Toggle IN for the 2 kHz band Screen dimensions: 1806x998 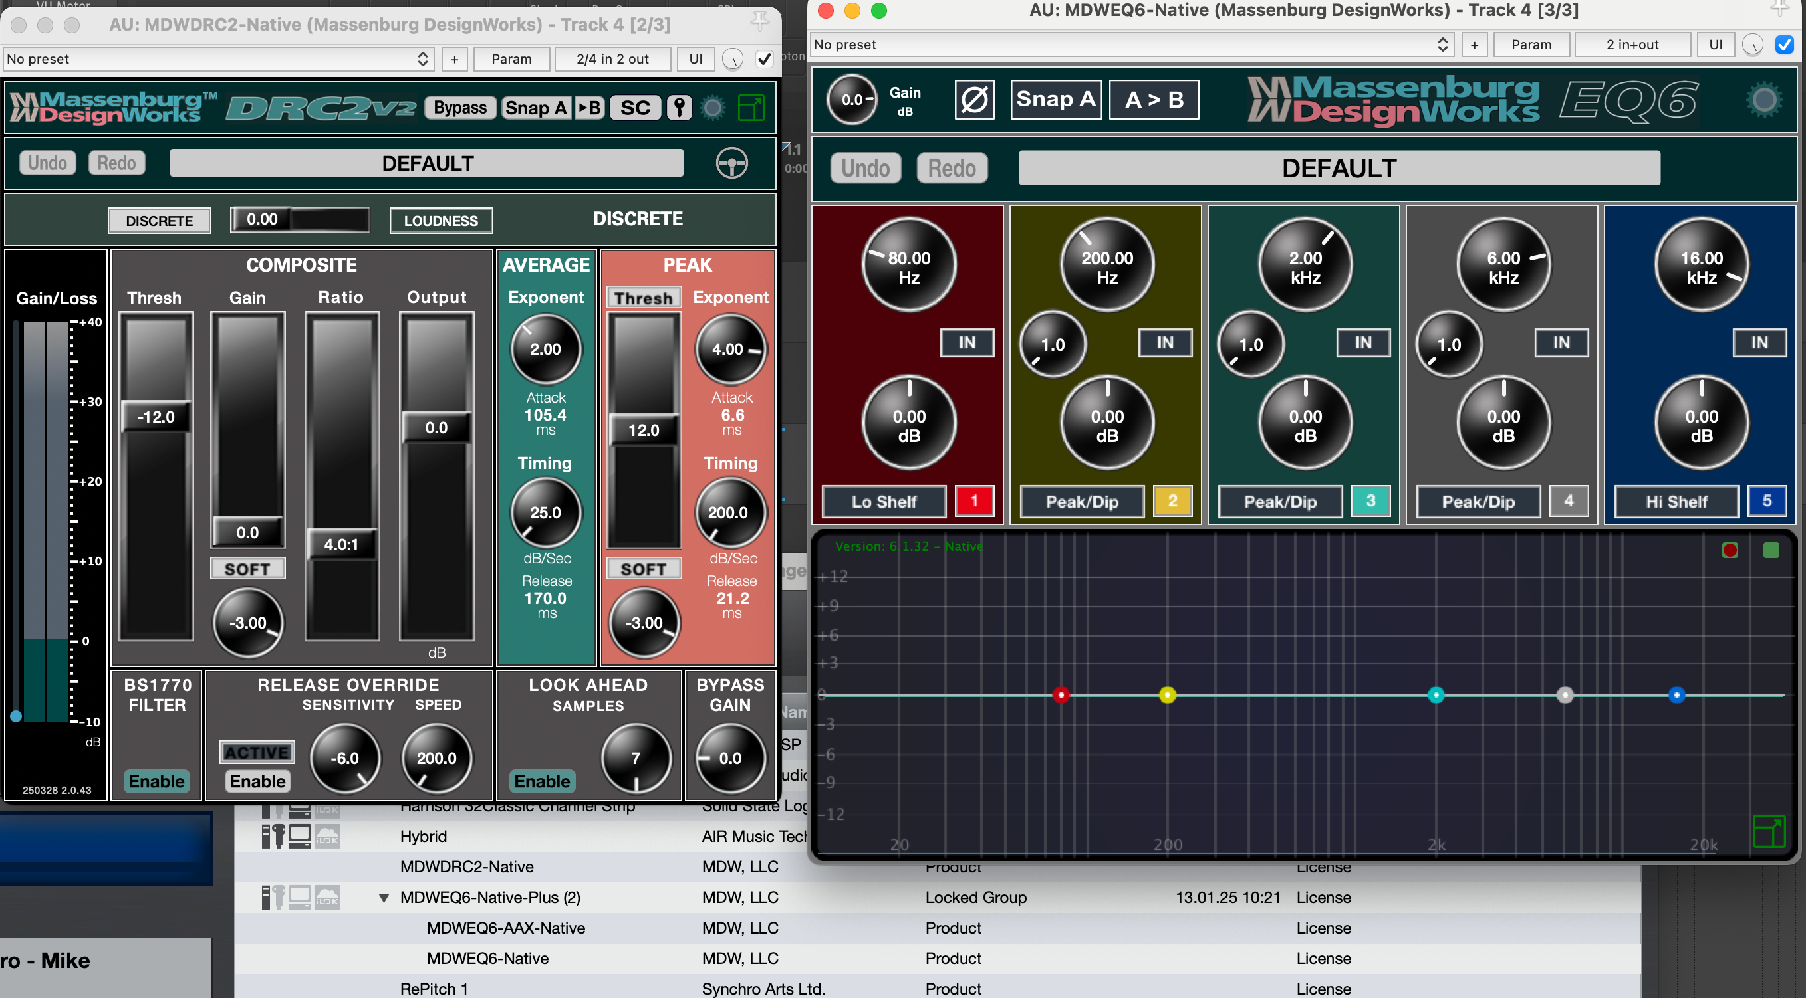click(x=1363, y=342)
